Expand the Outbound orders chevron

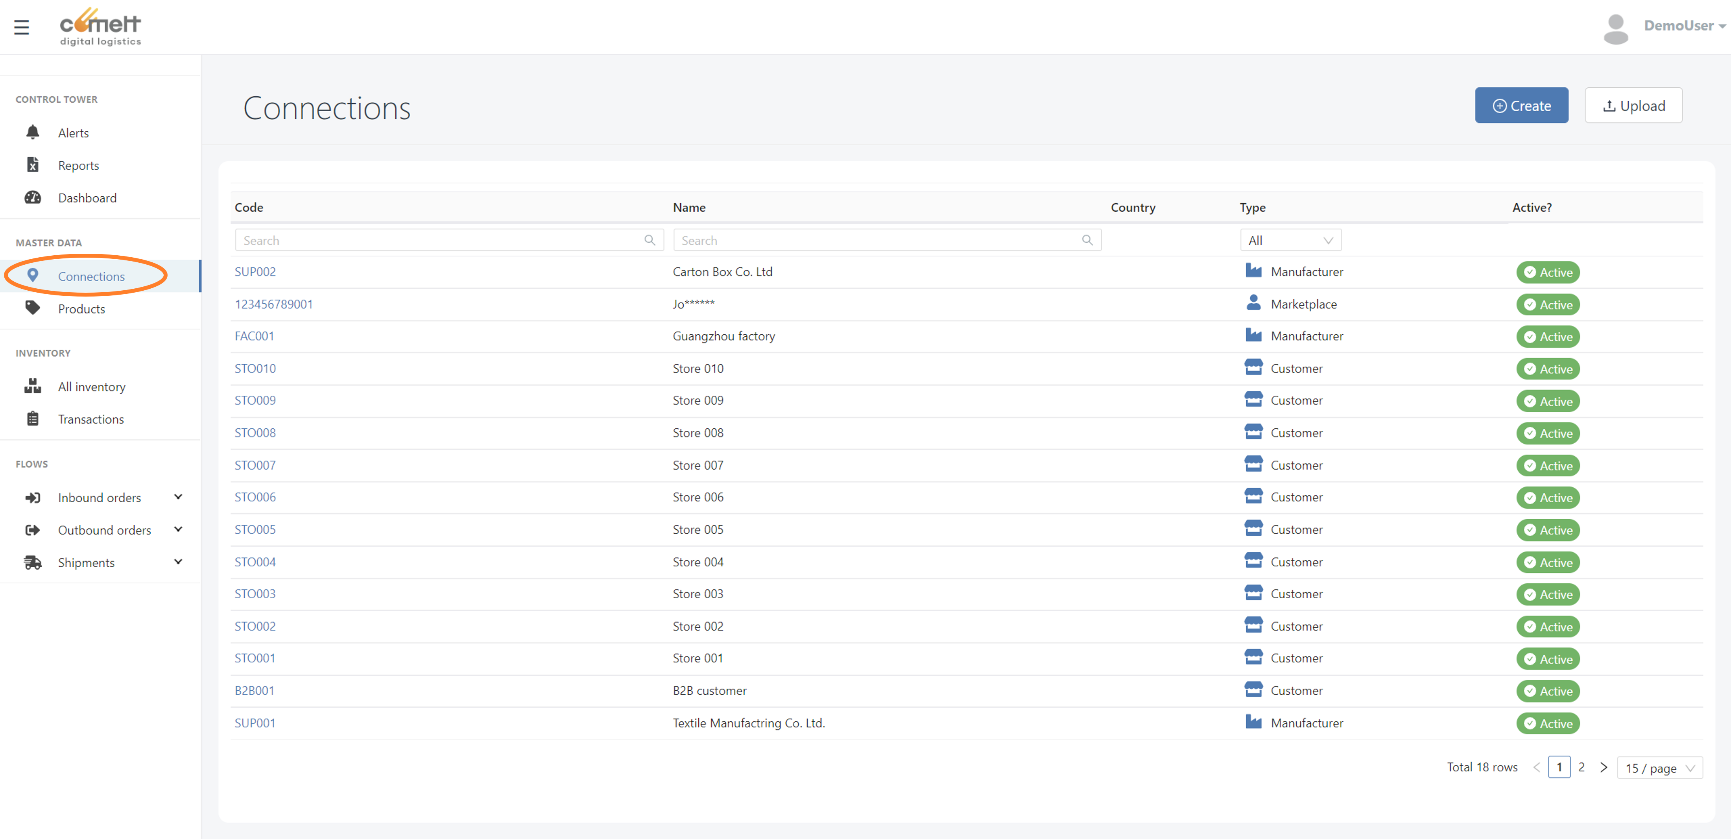pyautogui.click(x=178, y=529)
